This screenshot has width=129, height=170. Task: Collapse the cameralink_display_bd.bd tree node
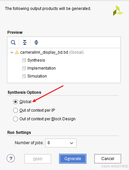pos(12,52)
